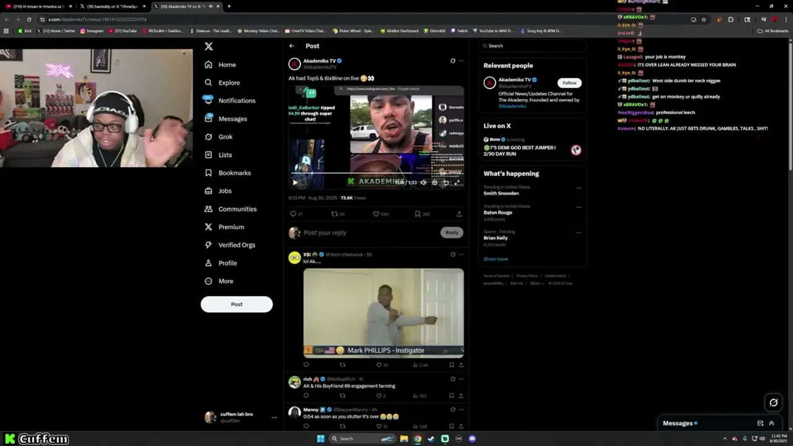Open the live Demi God broadcast
793x446 pixels.
point(532,147)
